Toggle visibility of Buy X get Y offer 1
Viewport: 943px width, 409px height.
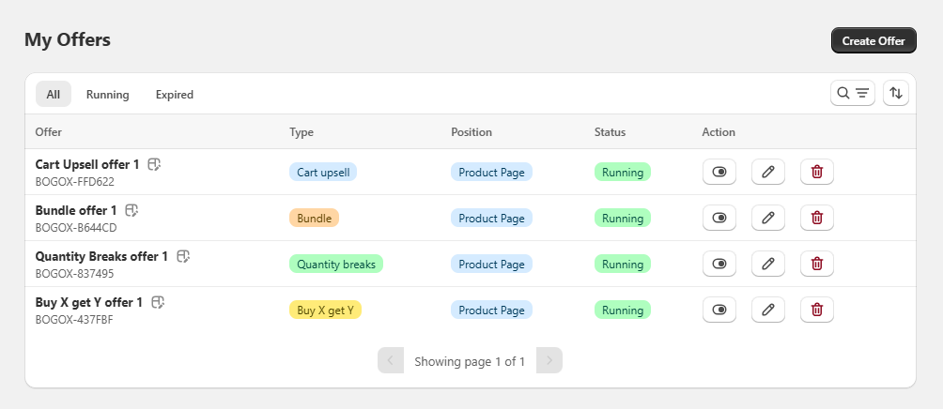click(719, 310)
